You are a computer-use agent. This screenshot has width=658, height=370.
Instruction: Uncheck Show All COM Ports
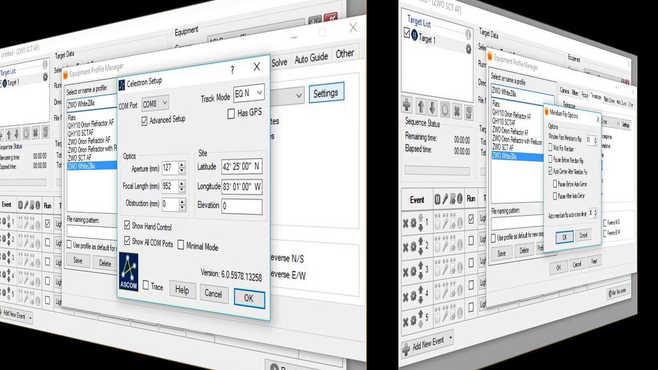pos(127,240)
